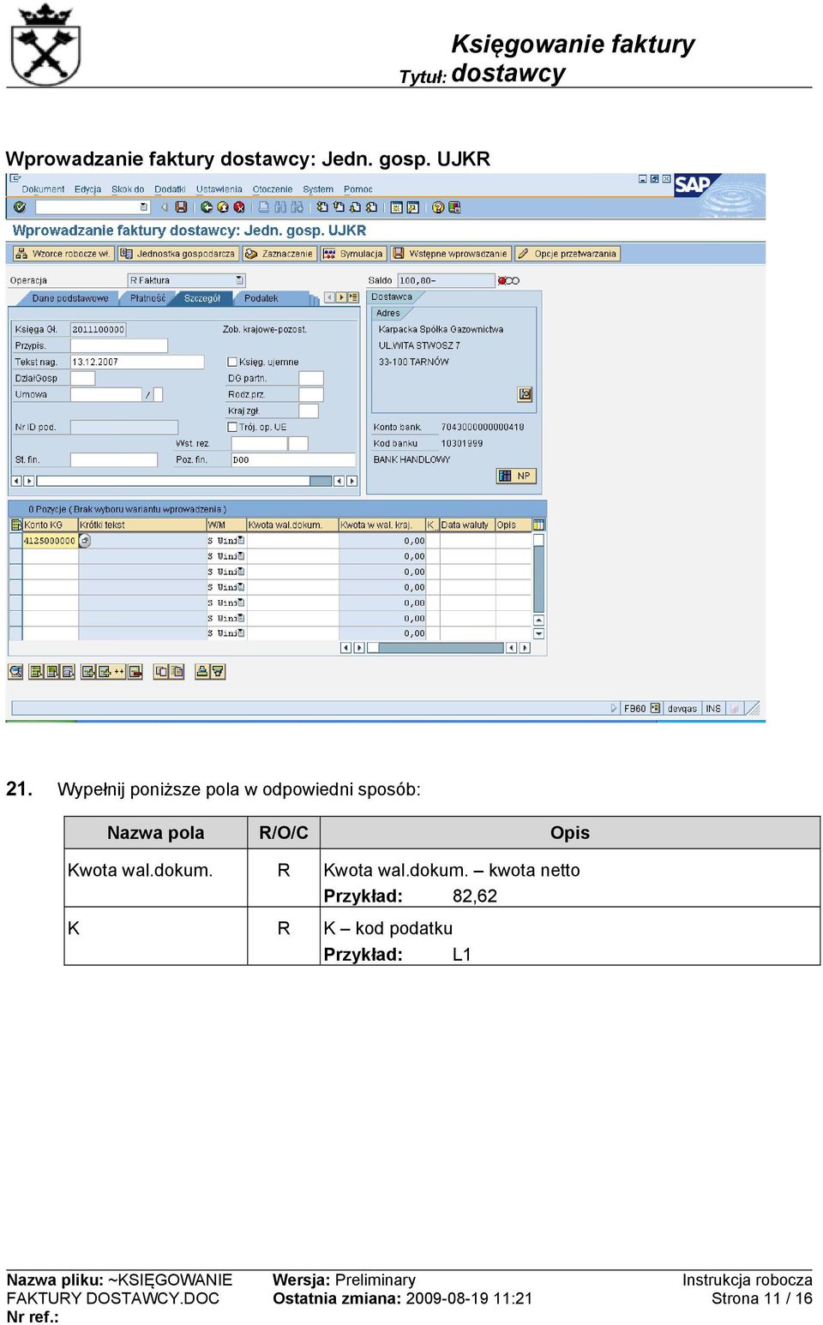This screenshot has width=823, height=1325.
Task: Expand the status bar triangle before FB60
Action: pos(614,709)
